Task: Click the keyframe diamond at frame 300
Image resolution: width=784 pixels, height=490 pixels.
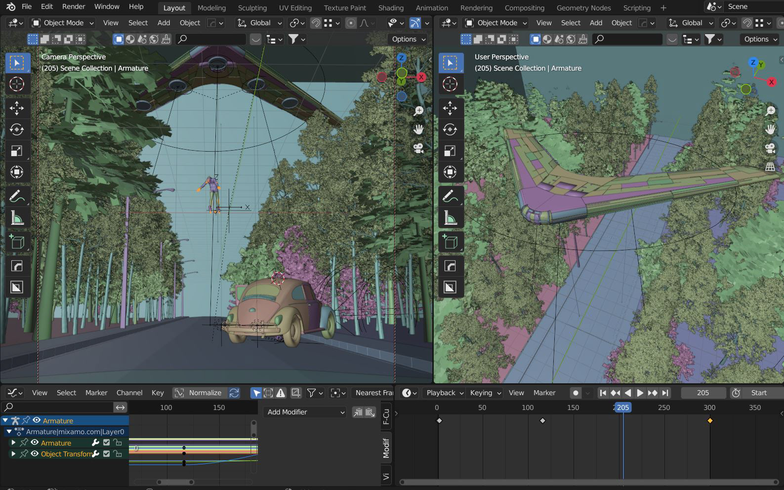Action: coord(710,421)
